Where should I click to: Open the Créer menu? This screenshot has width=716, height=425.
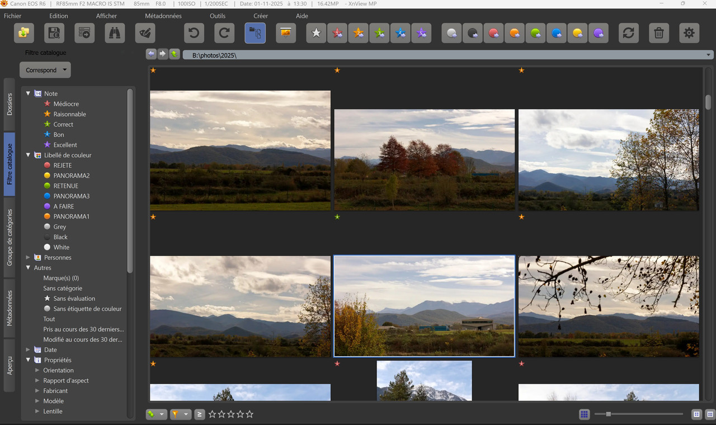261,16
